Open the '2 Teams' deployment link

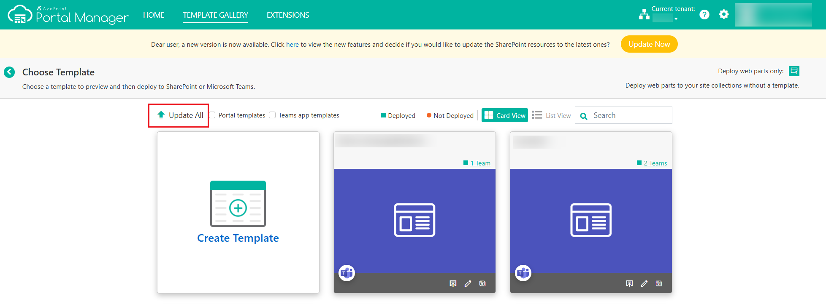(x=655, y=163)
